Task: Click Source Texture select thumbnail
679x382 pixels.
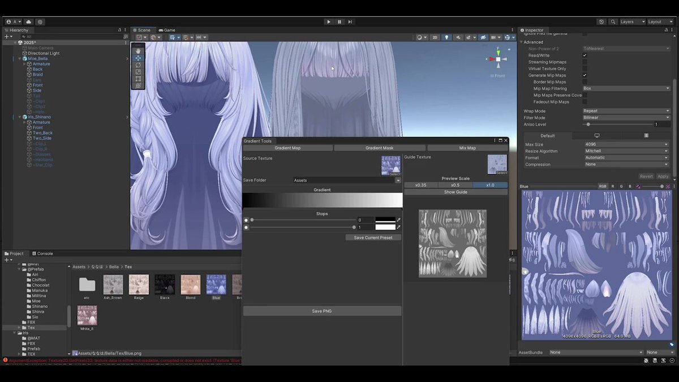Action: pyautogui.click(x=391, y=166)
